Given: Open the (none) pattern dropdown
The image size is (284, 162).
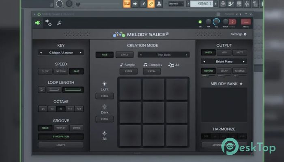Looking at the screenshot, I should pos(176,4).
